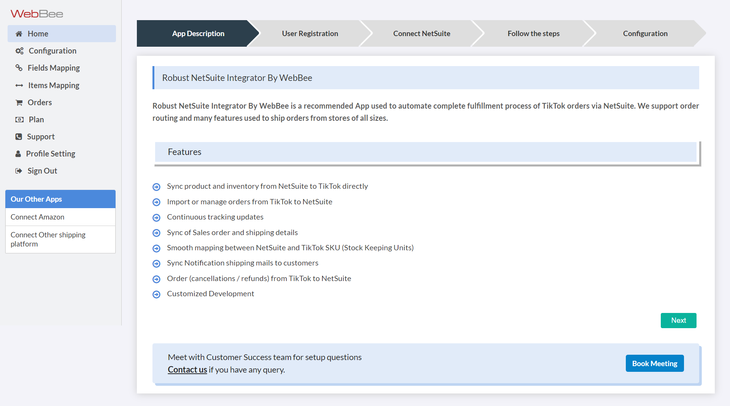Click the Book Meeting button
The height and width of the screenshot is (406, 730).
click(x=654, y=363)
